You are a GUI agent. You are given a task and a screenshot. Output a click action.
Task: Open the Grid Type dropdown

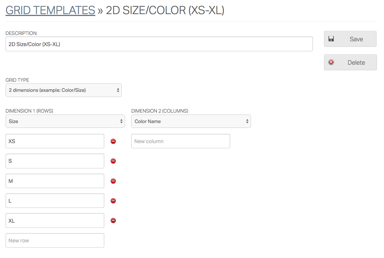[63, 90]
